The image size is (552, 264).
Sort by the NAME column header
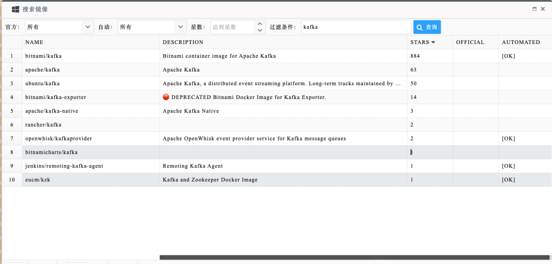91,42
